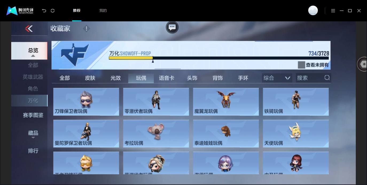
Task: Select the 刀锋保卫者玩偶 doll card
Action: click(x=86, y=102)
